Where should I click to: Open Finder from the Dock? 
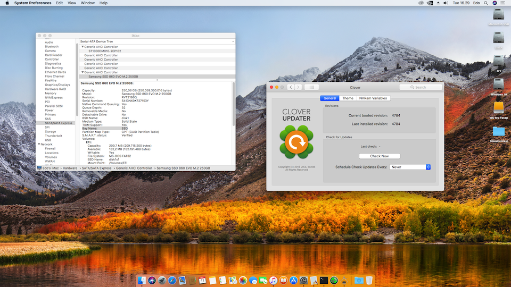point(142,280)
